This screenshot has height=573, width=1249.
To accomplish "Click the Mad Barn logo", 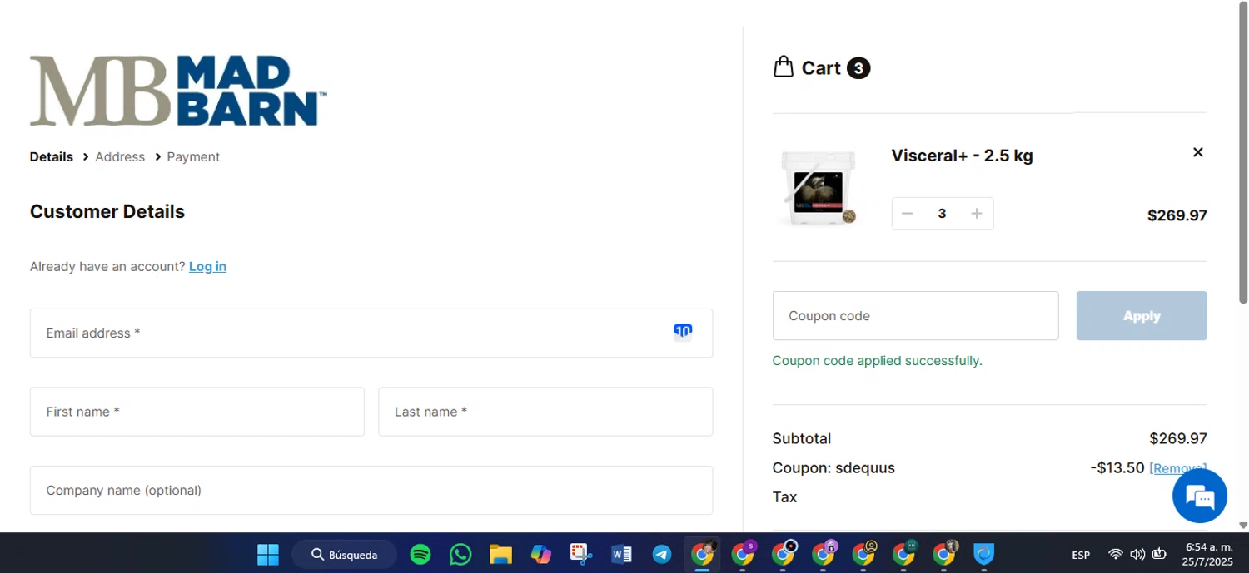I will (178, 91).
